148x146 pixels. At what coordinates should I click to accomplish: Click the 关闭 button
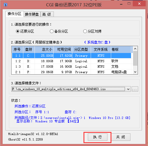tap(121, 137)
